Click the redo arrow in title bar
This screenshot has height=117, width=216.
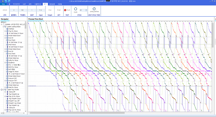pyautogui.click(x=9, y=1)
